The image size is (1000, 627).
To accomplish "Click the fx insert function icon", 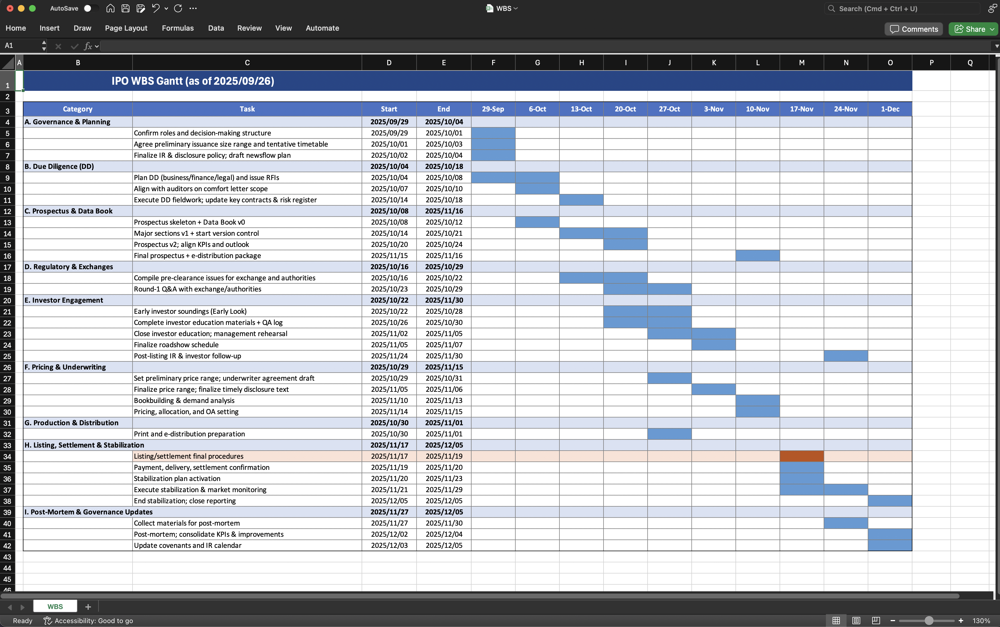I will tap(88, 46).
